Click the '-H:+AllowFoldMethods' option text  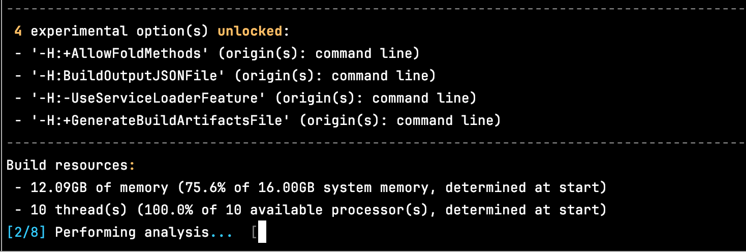[116, 53]
